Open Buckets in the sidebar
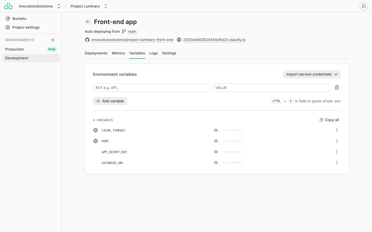This screenshot has height=232, width=372. click(31, 19)
